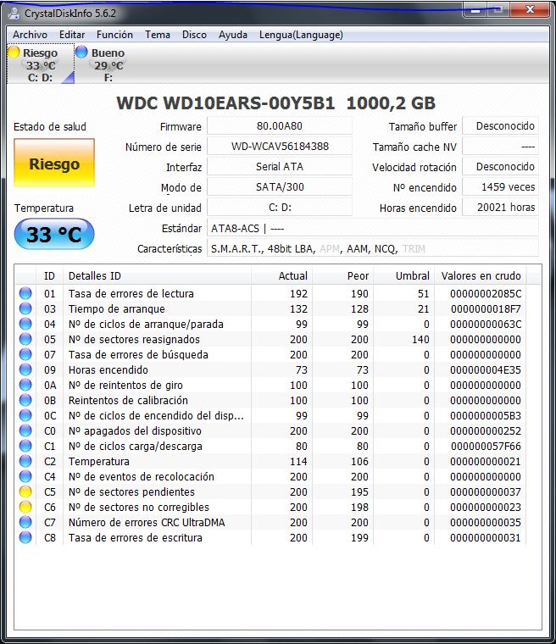Click the Horas encendido field 20021 horas
Image resolution: width=556 pixels, height=644 pixels.
coord(501,208)
